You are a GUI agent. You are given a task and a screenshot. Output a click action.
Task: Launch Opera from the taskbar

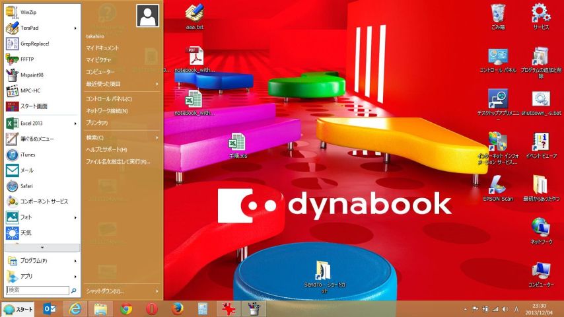pyautogui.click(x=151, y=308)
